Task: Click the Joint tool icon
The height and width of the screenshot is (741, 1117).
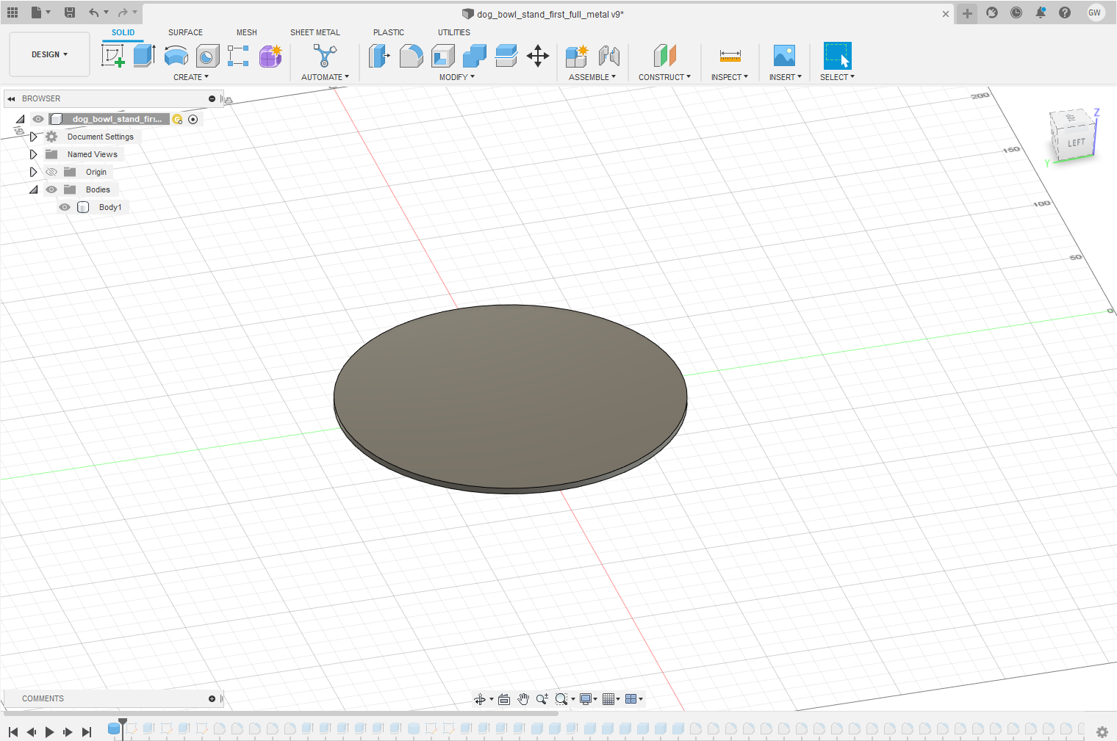Action: [608, 56]
